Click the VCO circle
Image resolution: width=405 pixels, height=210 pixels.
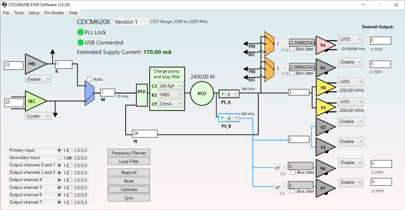point(202,94)
